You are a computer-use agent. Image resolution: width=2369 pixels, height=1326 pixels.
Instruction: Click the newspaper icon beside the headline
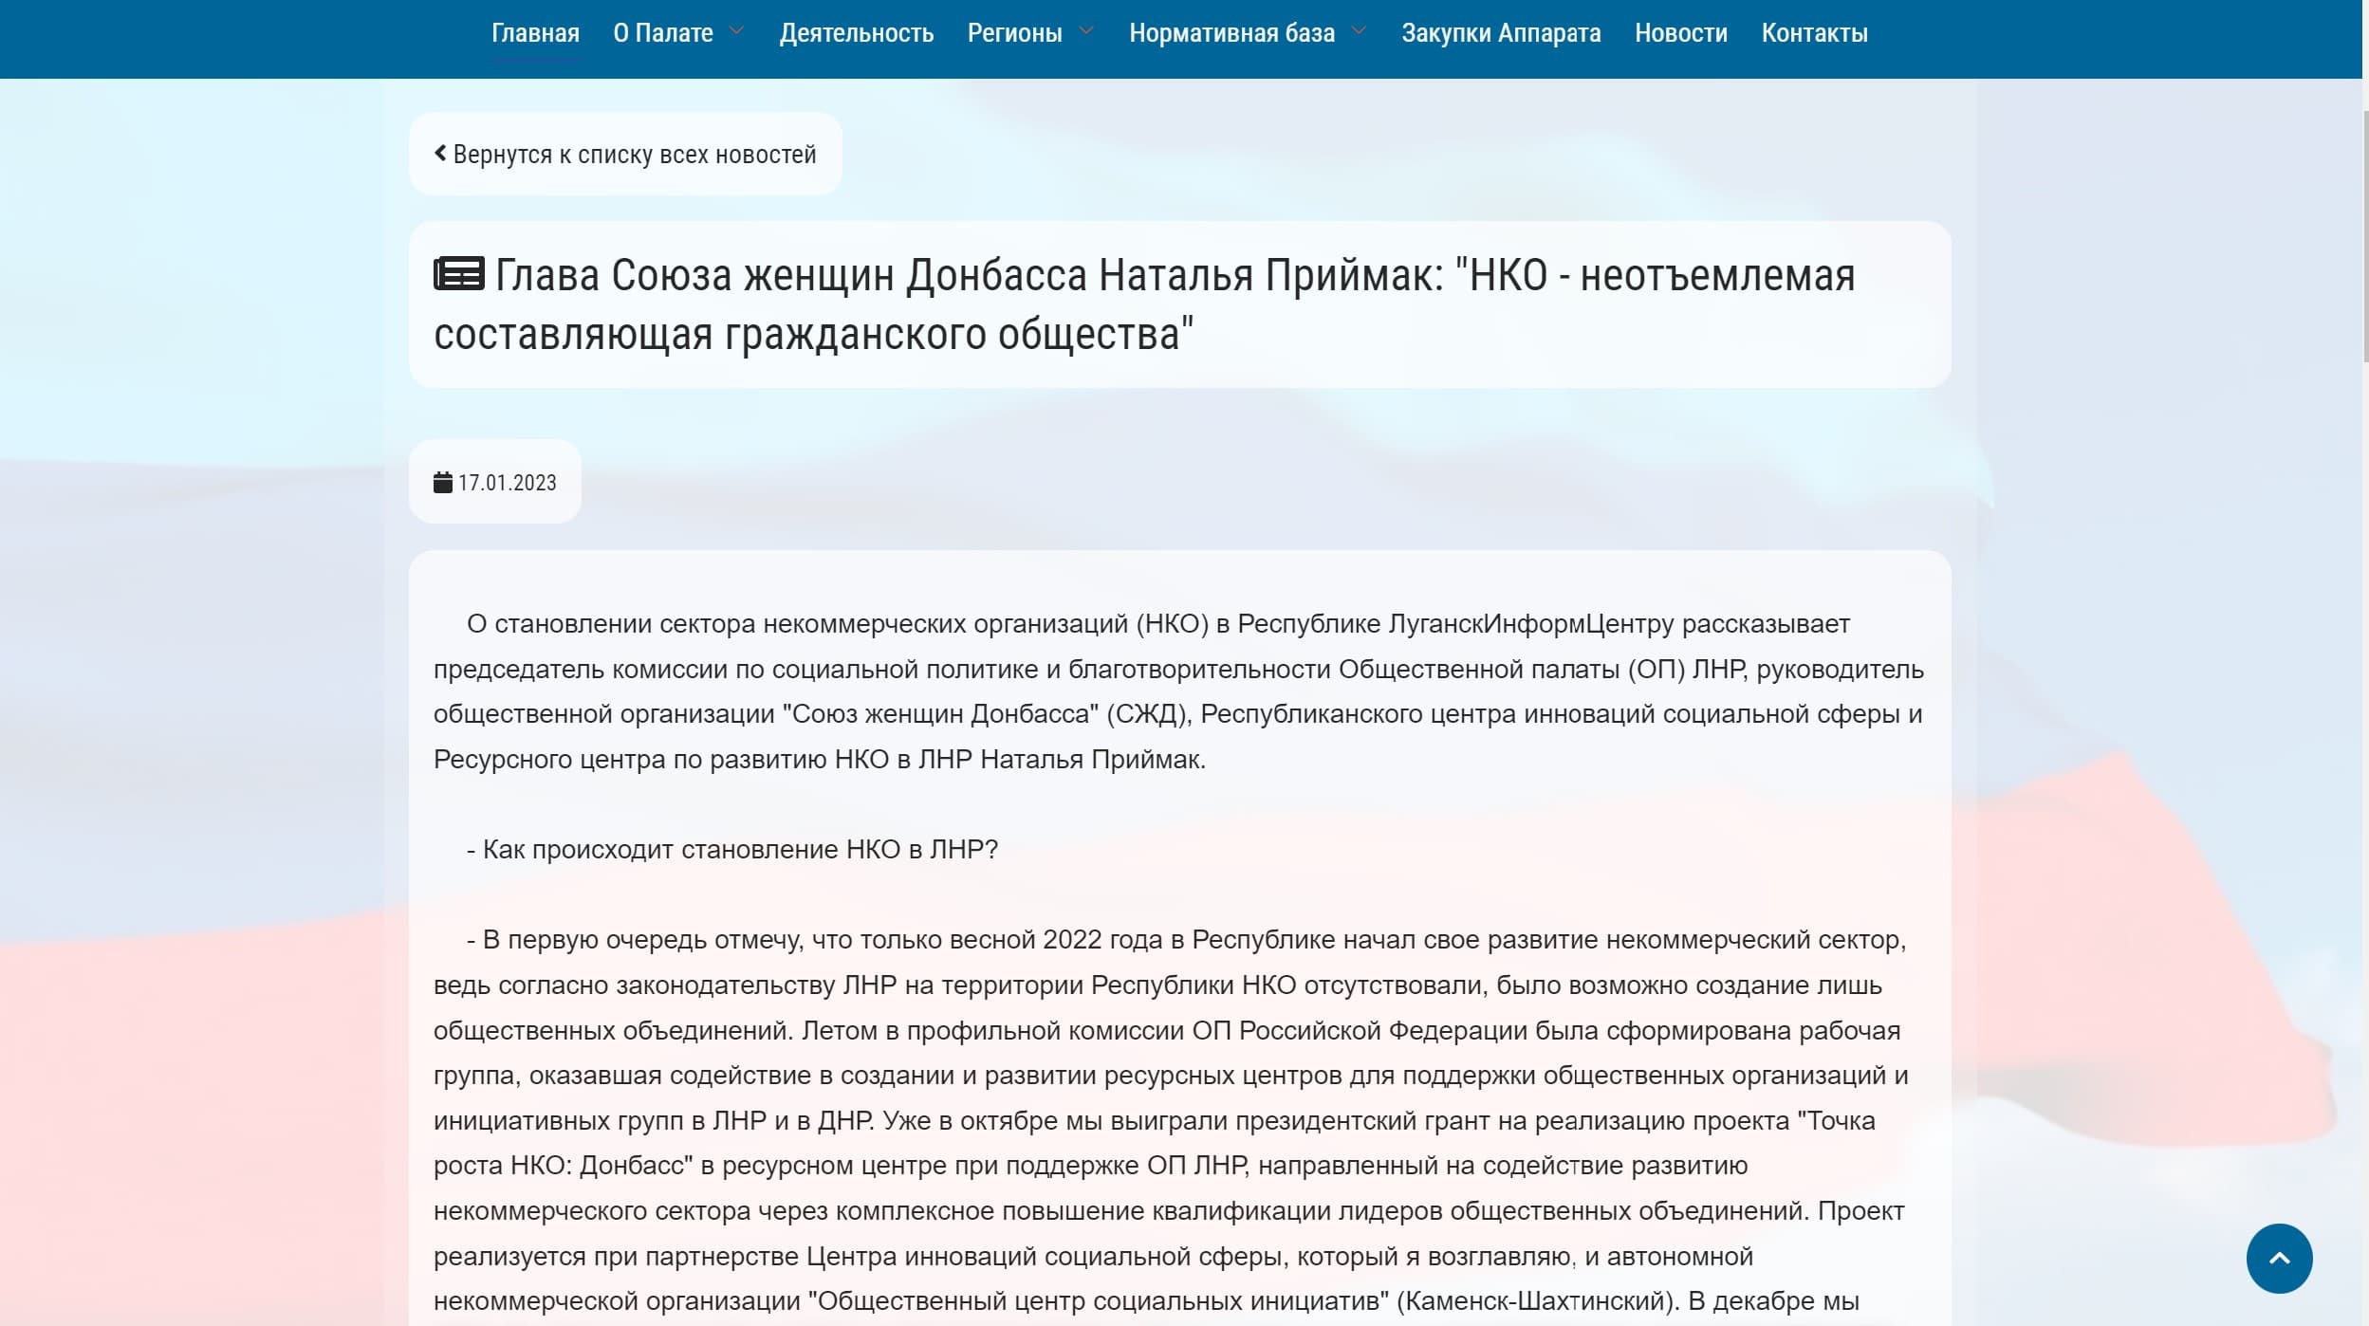[x=459, y=274]
